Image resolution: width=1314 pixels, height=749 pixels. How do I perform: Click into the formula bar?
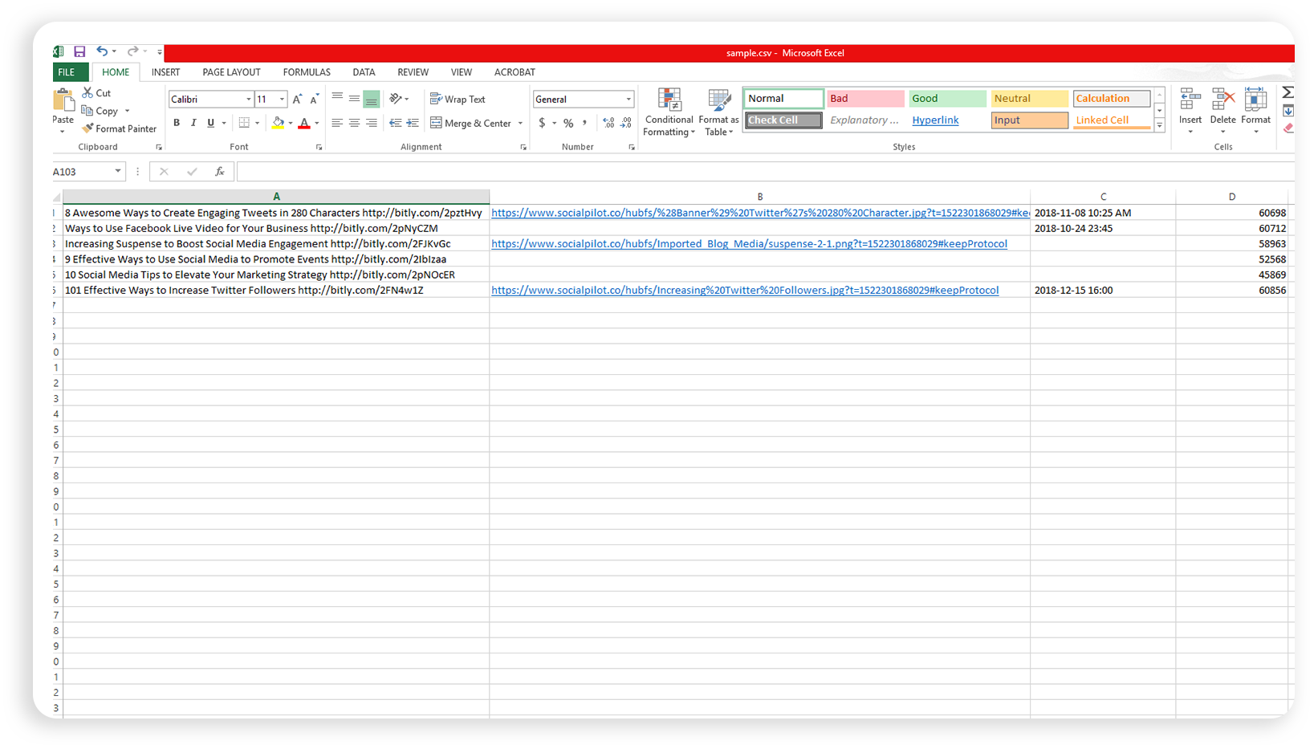pos(765,172)
